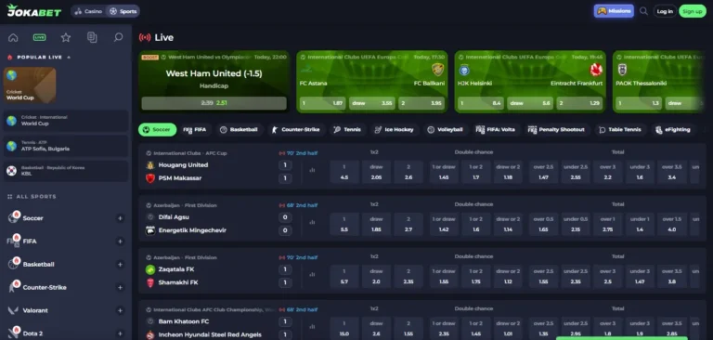
Task: Click the Log in button
Action: coord(665,11)
